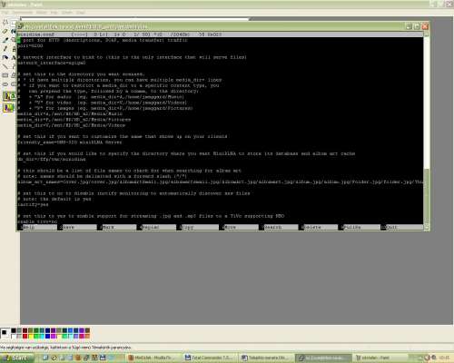Select the Eraser tool in Paint
454x363 pixels.
coord(5,31)
